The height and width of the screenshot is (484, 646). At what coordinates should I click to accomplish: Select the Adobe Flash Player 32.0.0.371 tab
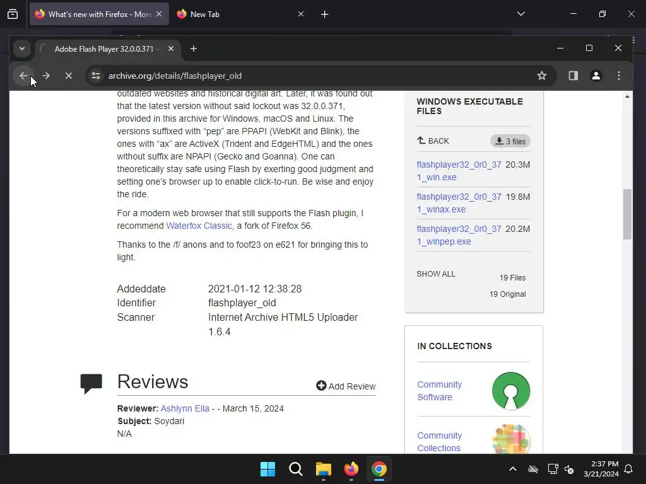pyautogui.click(x=107, y=49)
